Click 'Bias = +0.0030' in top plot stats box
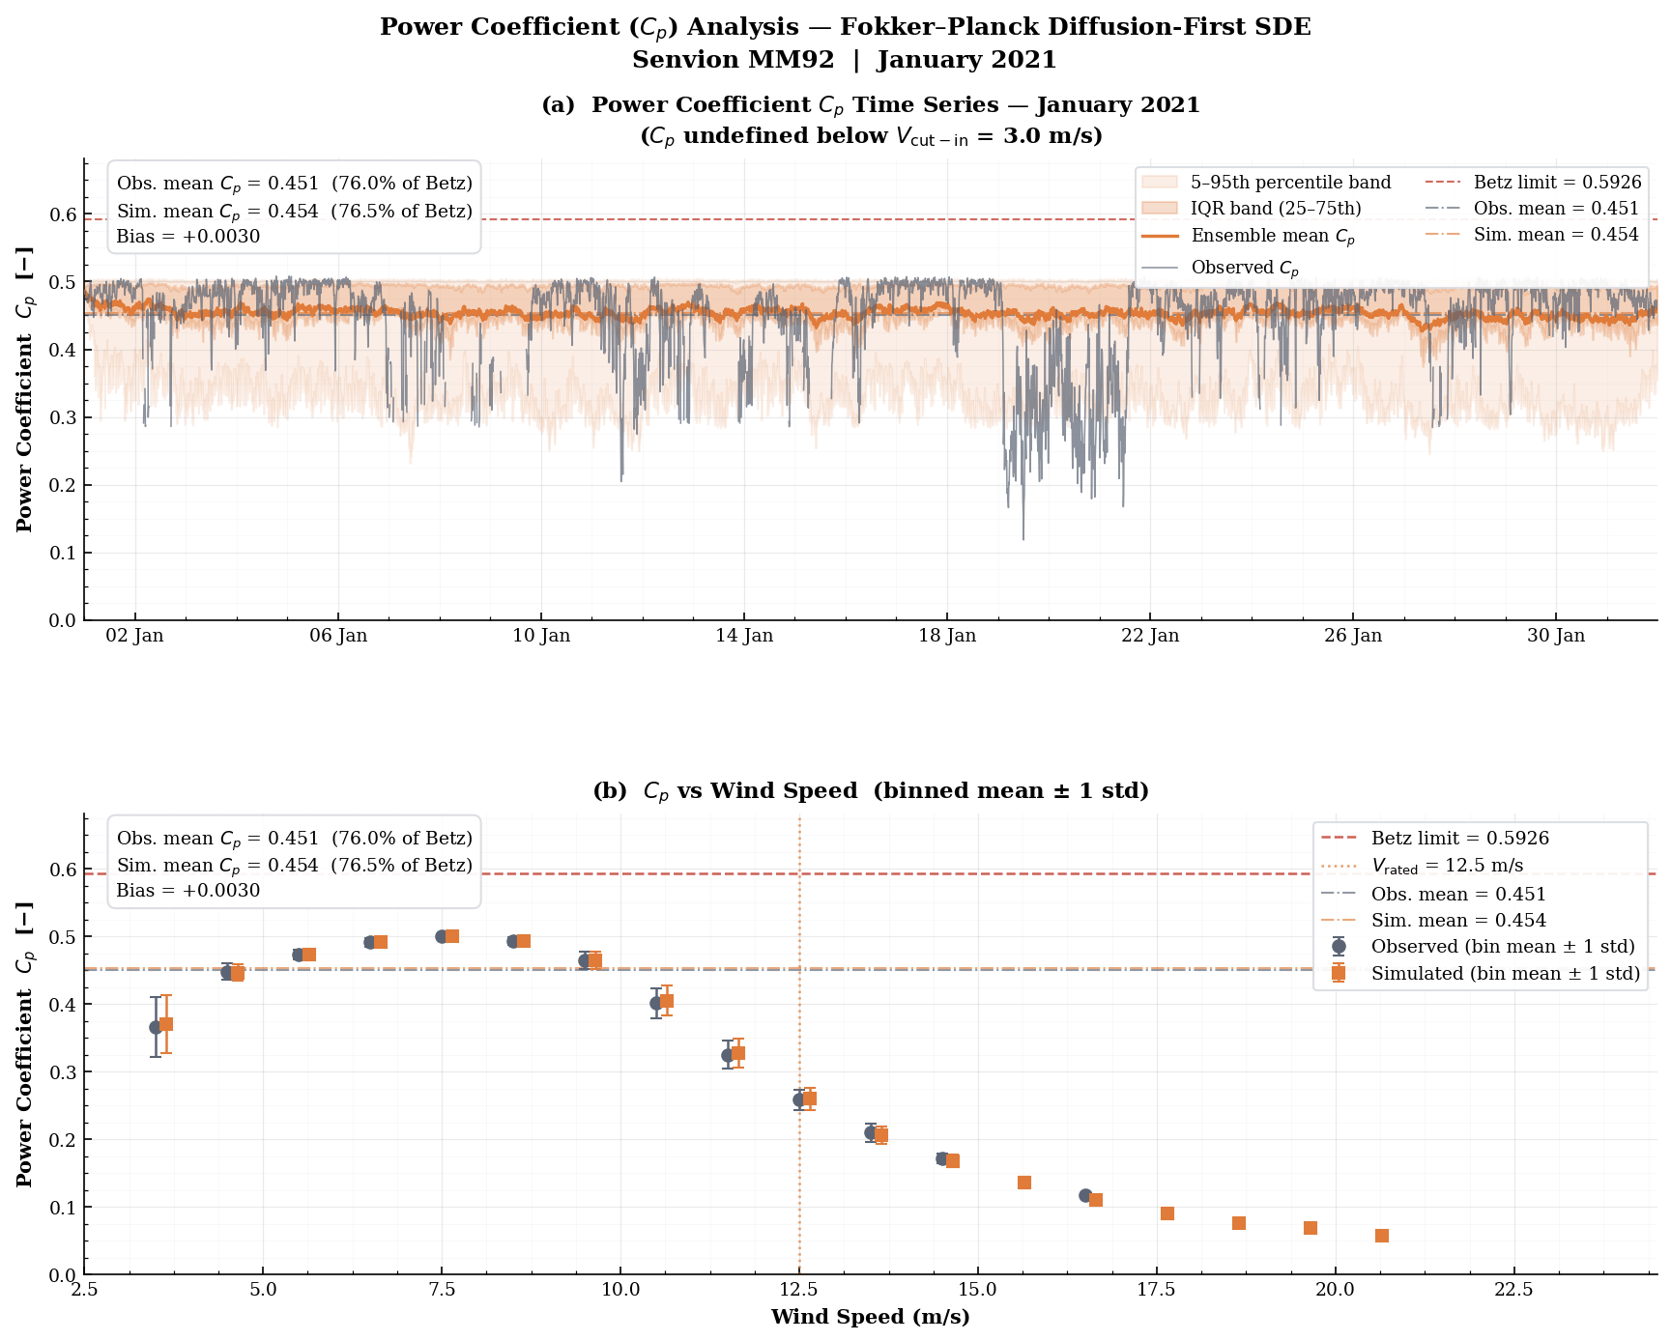 click(188, 237)
